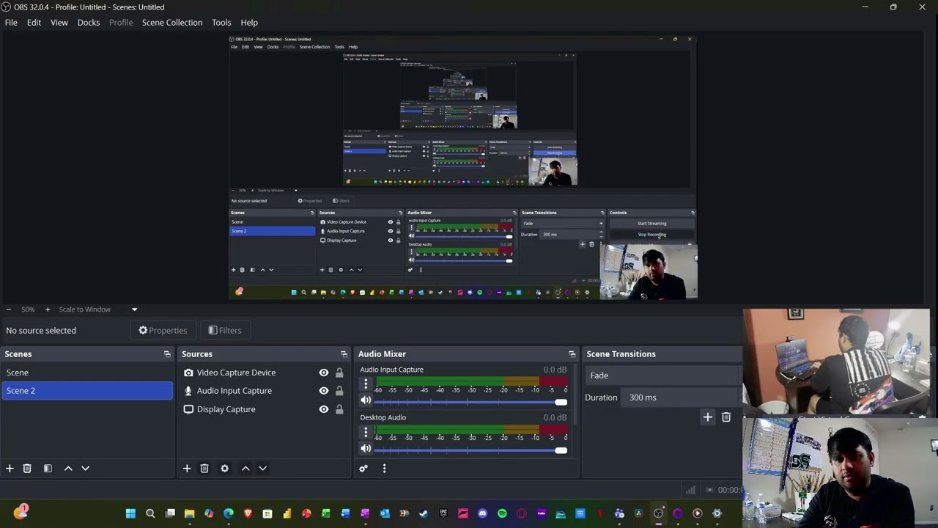
Task: Launch Spotify from the taskbar
Action: pyautogui.click(x=502, y=513)
